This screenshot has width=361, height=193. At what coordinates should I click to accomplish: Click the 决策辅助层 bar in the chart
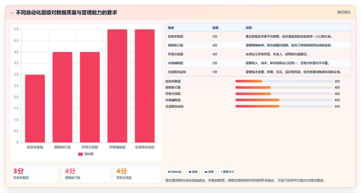(x=117, y=86)
